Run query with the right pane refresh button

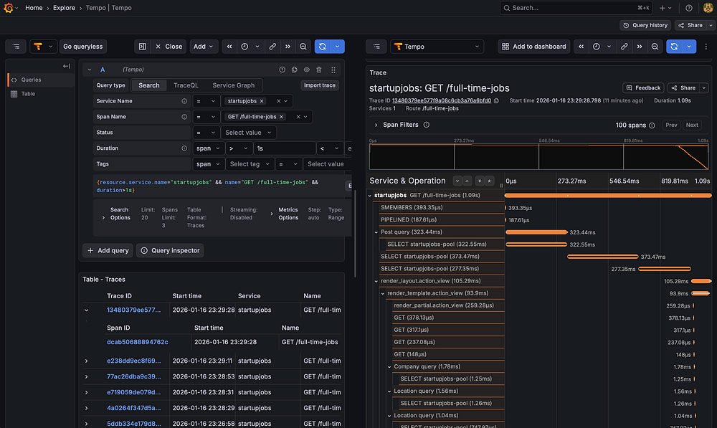click(673, 47)
